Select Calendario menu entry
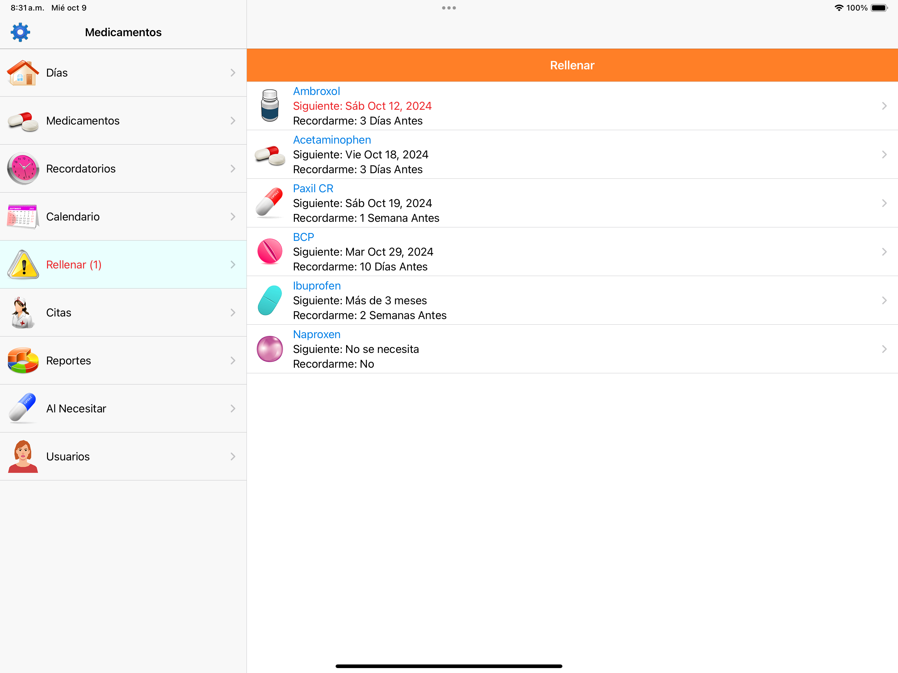Image resolution: width=898 pixels, height=673 pixels. 123,216
